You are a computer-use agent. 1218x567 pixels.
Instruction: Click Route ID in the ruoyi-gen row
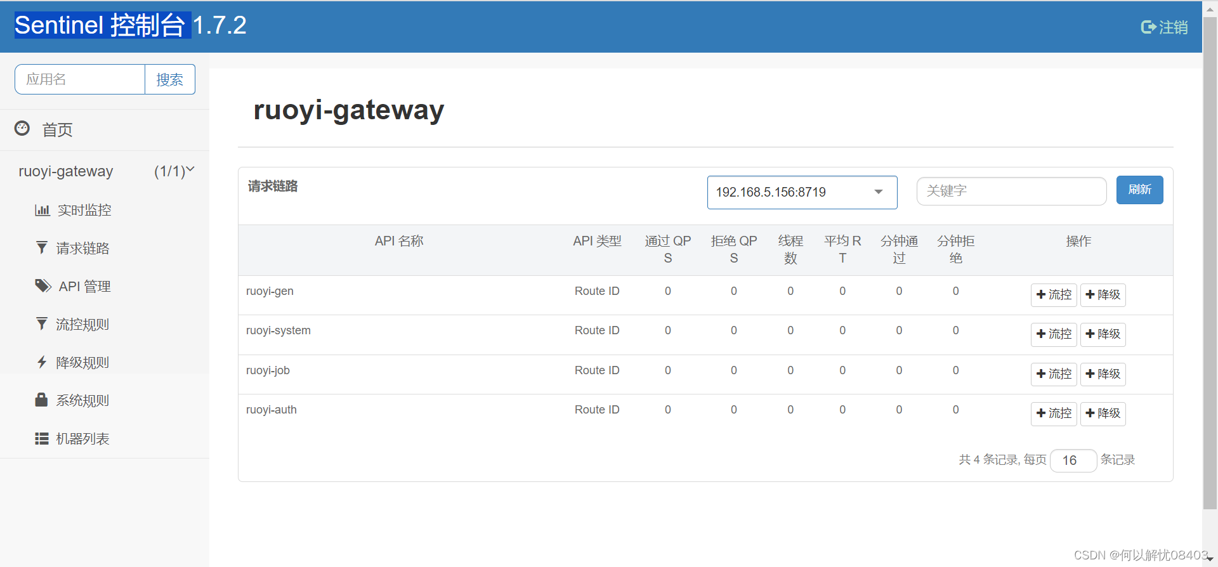(597, 291)
